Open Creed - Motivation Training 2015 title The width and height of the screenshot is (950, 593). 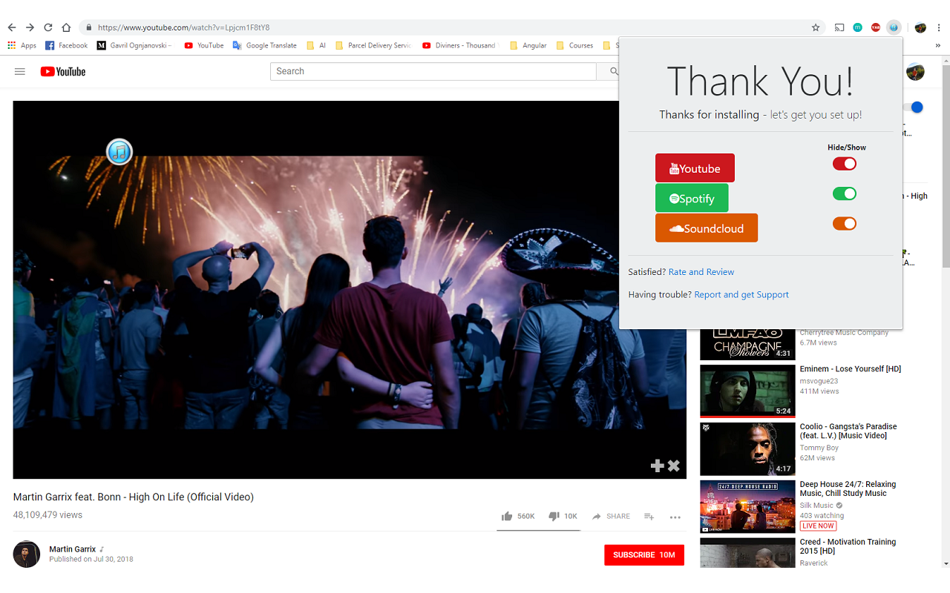tap(848, 546)
